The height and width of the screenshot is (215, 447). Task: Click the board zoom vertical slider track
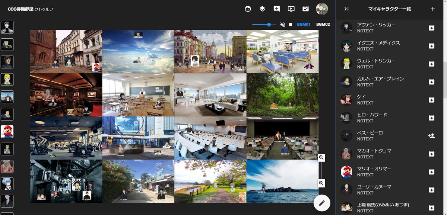321,170
